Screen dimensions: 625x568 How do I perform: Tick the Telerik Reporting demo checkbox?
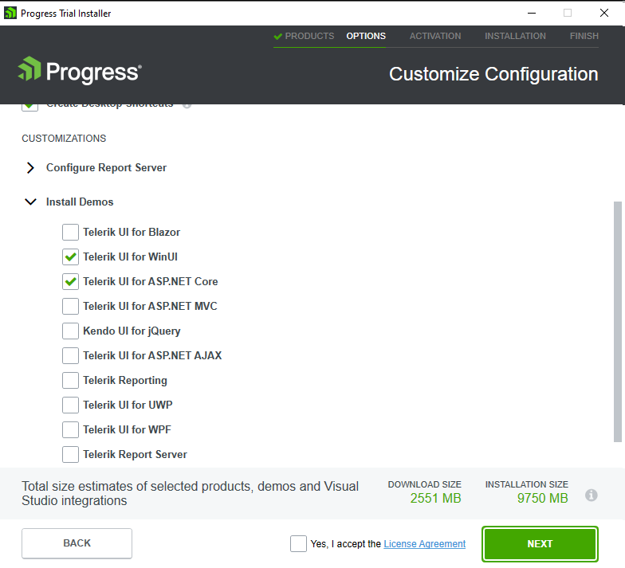click(71, 381)
